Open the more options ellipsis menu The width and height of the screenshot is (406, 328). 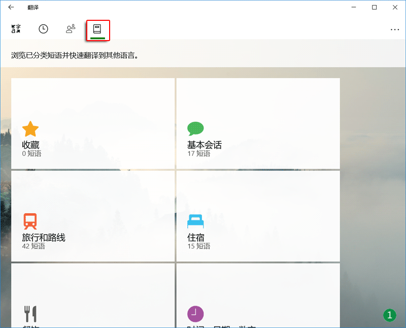click(395, 29)
